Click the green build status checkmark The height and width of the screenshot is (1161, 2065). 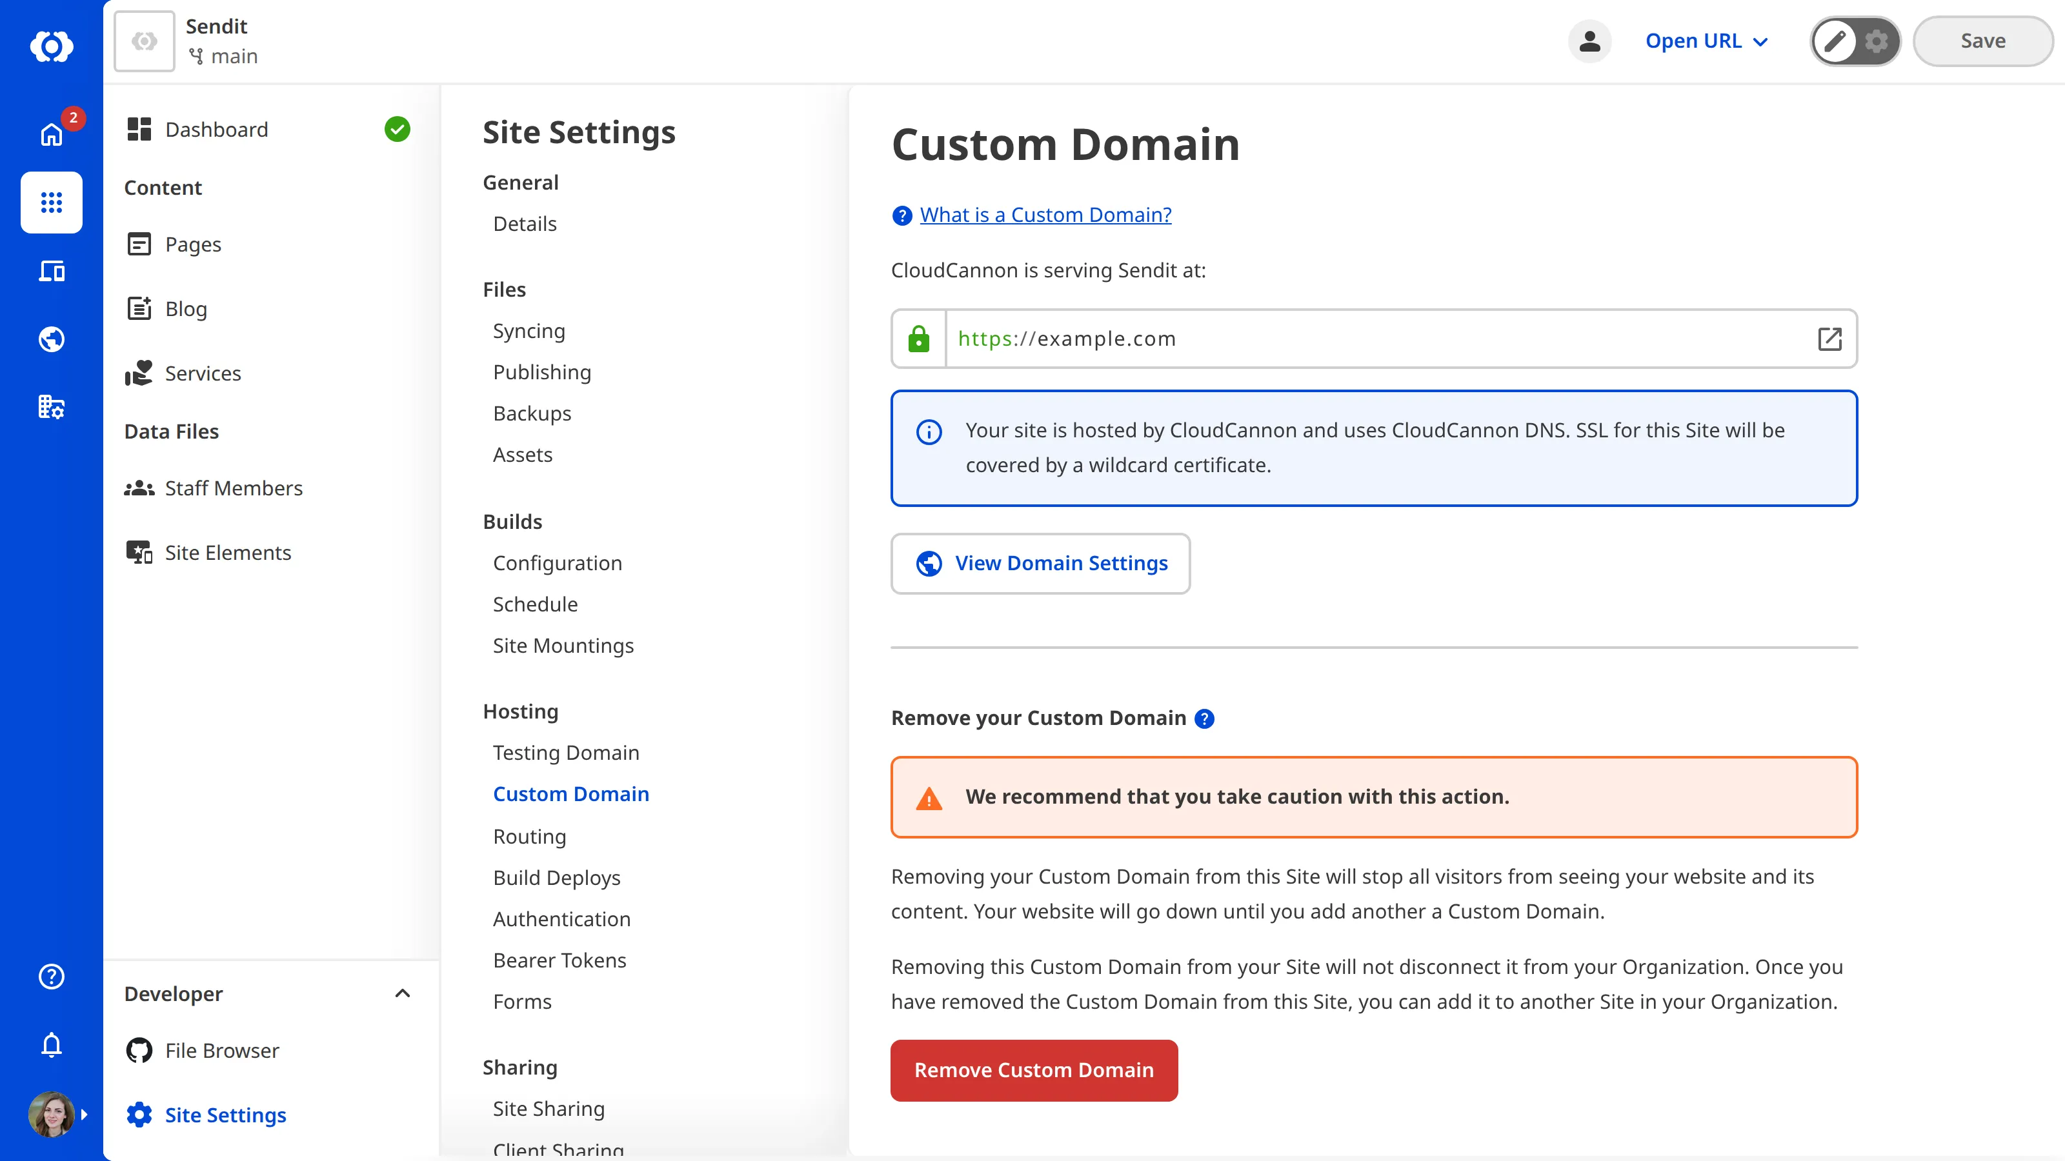coord(397,129)
